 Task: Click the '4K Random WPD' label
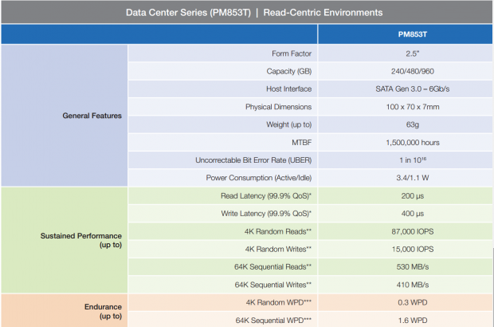click(279, 302)
